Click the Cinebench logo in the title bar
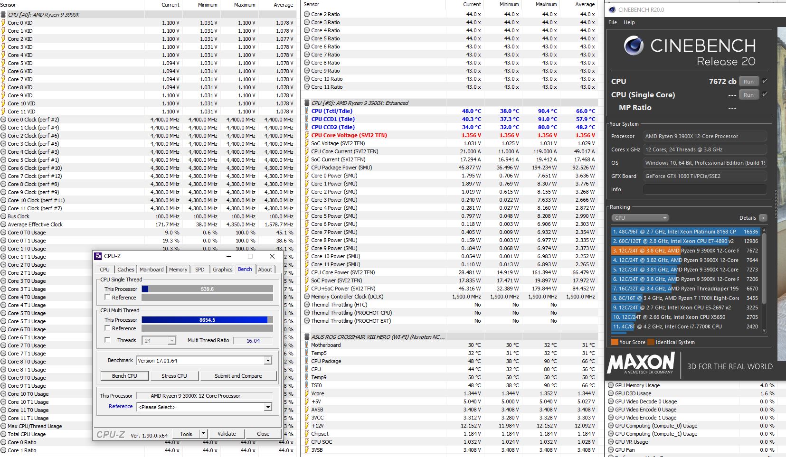786x457 pixels. tap(612, 9)
